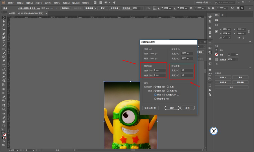Select the Type tool in the toolbox
This screenshot has height=152, width=254.
point(4,42)
